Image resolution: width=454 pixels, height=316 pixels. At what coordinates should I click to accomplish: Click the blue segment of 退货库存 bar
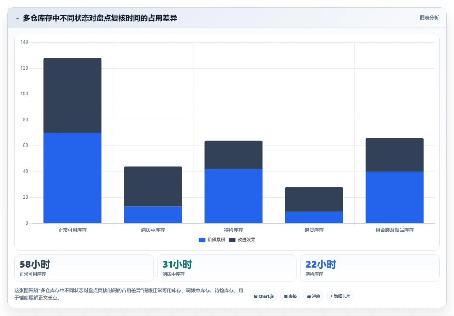click(314, 217)
